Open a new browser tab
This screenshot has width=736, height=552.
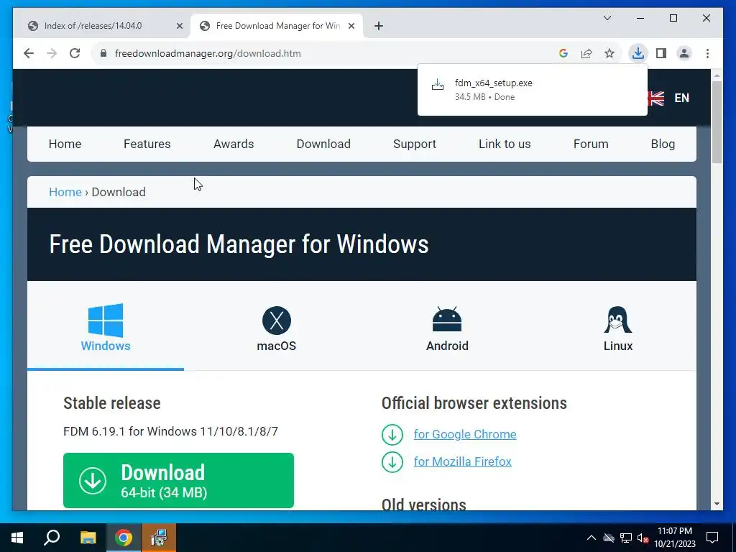coord(379,26)
